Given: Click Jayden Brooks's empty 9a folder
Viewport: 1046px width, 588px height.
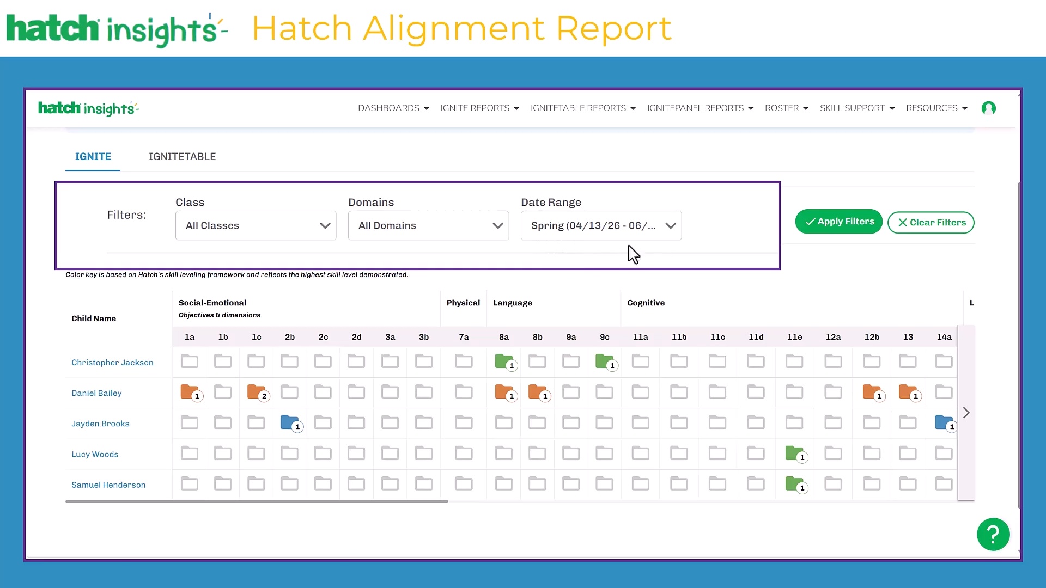Looking at the screenshot, I should (571, 422).
